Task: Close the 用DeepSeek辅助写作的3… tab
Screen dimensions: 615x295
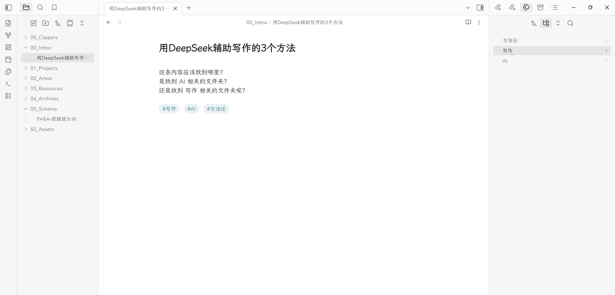Action: click(x=175, y=9)
